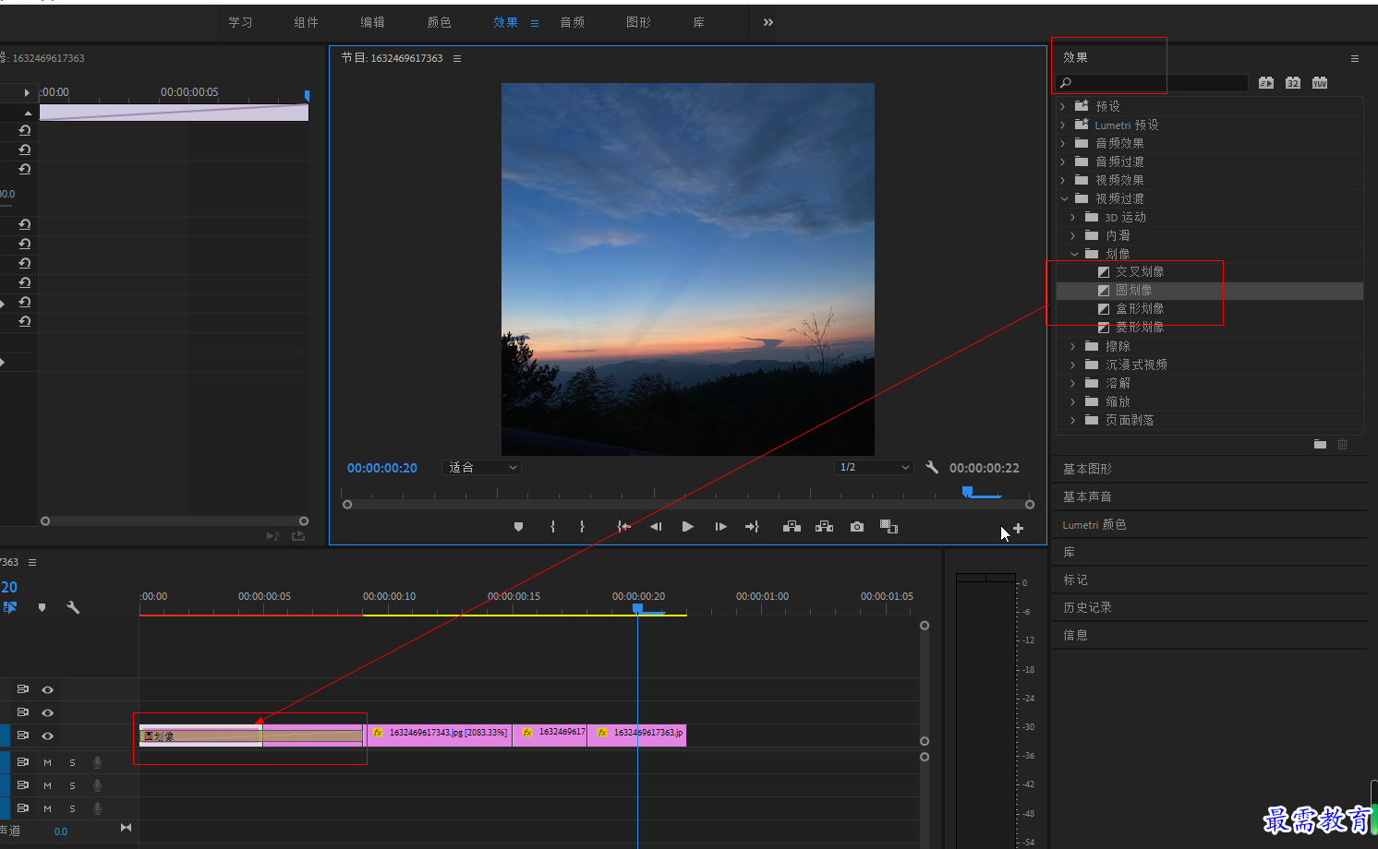Click the play button in program monitor
Screen dimensions: 1378x849
pyautogui.click(x=687, y=527)
